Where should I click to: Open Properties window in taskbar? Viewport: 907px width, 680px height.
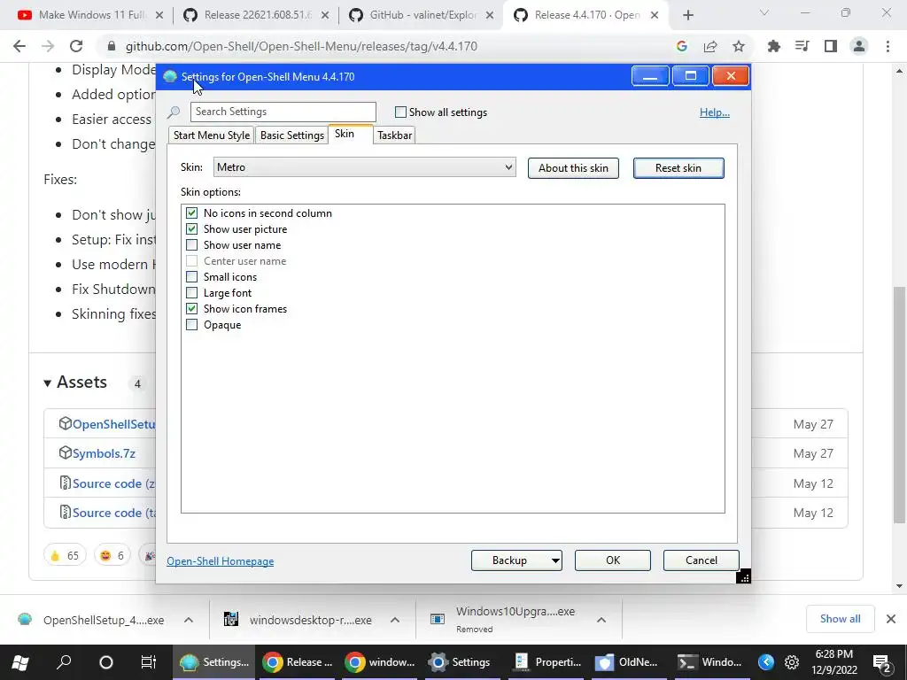547,662
